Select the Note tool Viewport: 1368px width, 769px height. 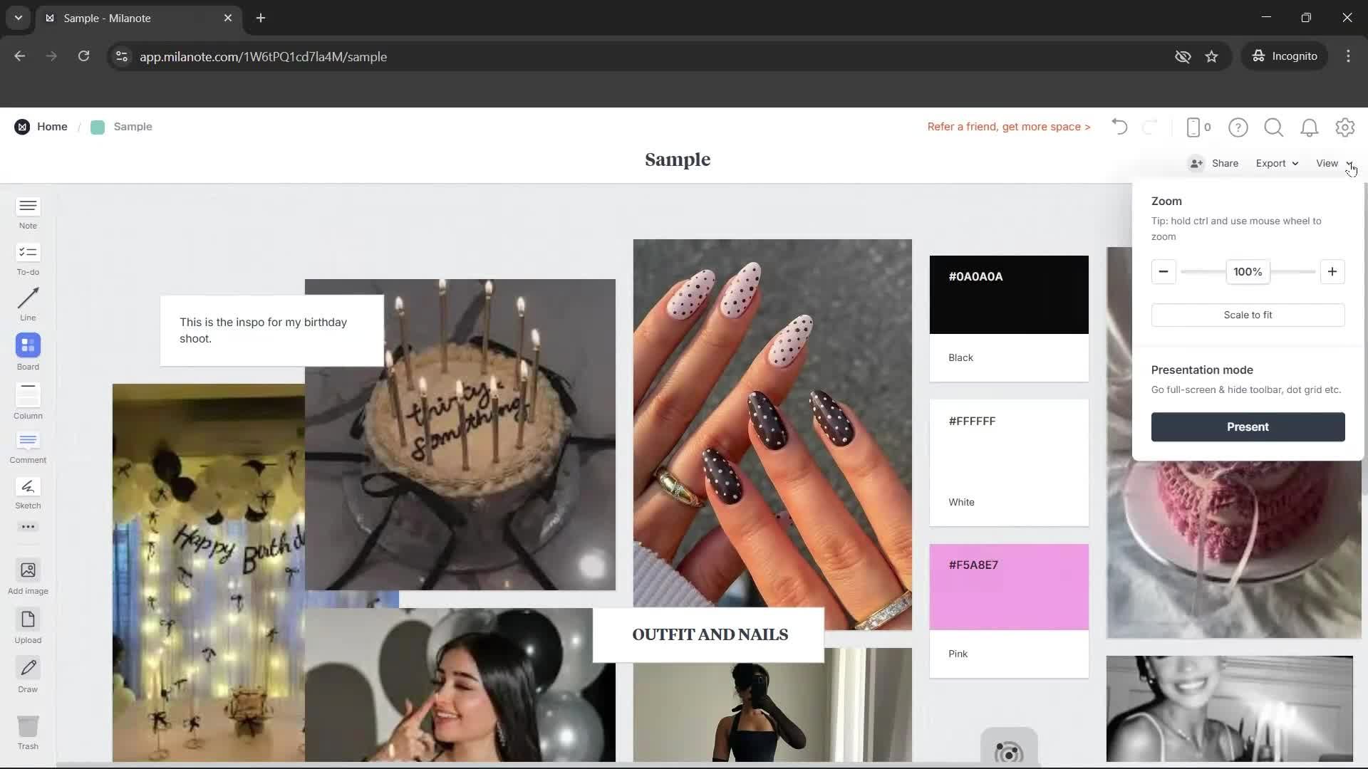(x=28, y=212)
